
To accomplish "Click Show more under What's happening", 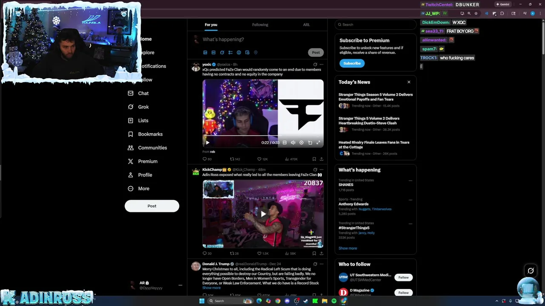I will [x=348, y=248].
